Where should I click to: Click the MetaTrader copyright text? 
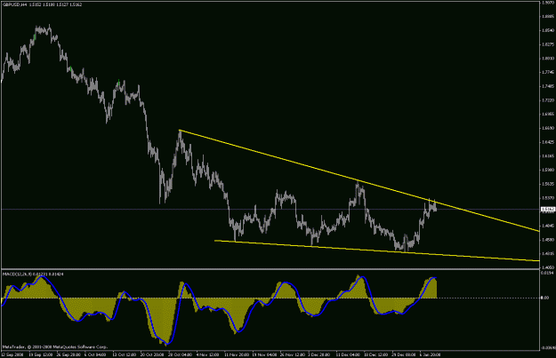[x=55, y=346]
